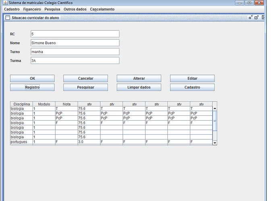Click the Cancelar button
The width and height of the screenshot is (278, 201).
point(86,78)
